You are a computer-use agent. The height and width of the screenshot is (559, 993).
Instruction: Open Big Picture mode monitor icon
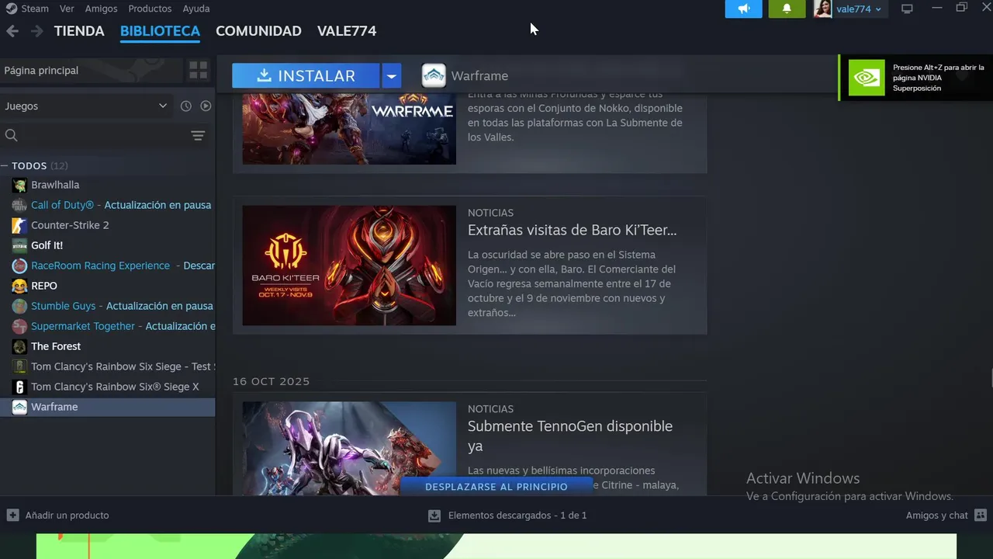(907, 9)
